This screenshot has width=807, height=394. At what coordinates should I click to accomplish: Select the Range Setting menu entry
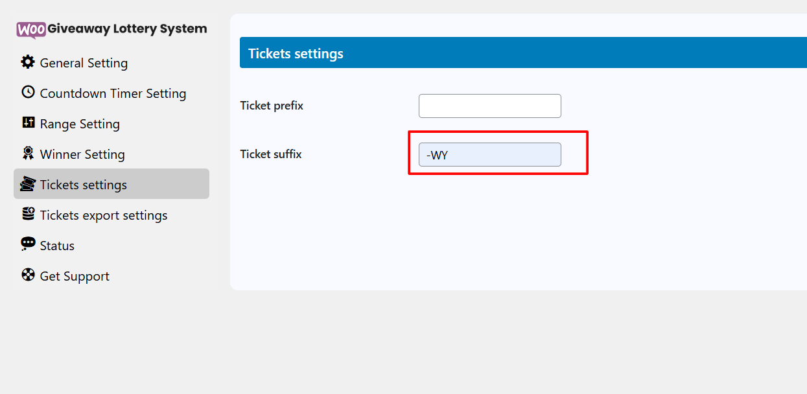pos(80,124)
